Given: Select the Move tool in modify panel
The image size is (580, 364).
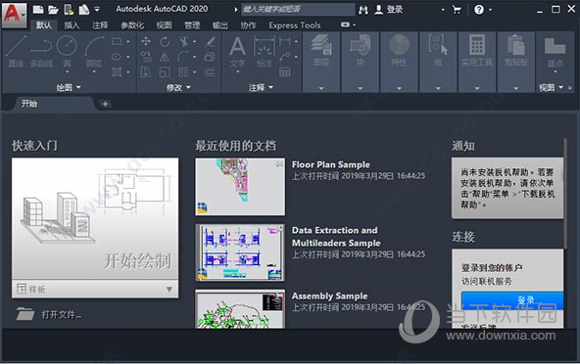Looking at the screenshot, I should pos(146,41).
